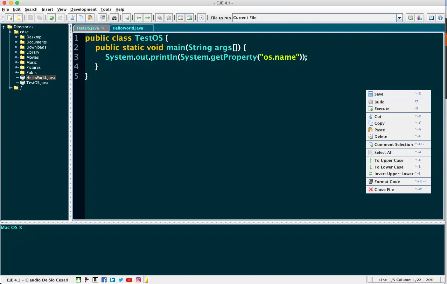Screen dimensions: 447x284
Task: Select TestOS.java in directory tree
Action: click(x=37, y=83)
